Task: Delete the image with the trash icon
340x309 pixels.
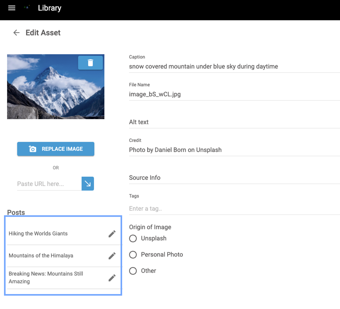Action: pos(90,63)
